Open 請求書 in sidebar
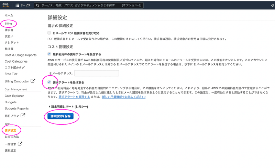The height and width of the screenshot is (168, 275). click(9, 30)
